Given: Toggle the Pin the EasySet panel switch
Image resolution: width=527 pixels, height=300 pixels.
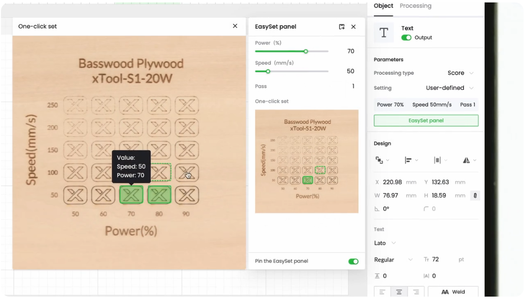Looking at the screenshot, I should pyautogui.click(x=353, y=261).
